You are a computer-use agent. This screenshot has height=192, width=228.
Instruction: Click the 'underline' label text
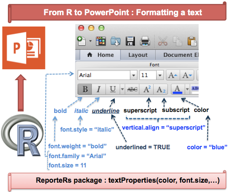105,111
